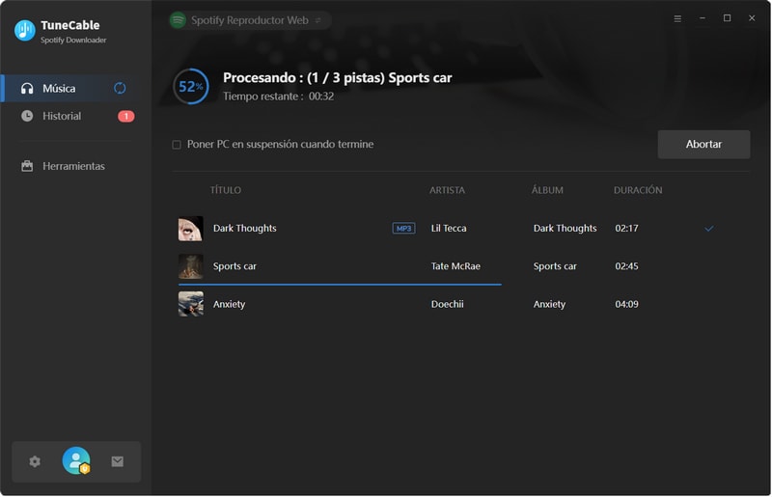Click the TuneCable logo icon
The image size is (772, 497).
click(x=24, y=31)
